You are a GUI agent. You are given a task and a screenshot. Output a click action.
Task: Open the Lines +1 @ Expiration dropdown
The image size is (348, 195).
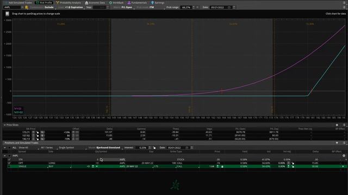click(x=71, y=7)
